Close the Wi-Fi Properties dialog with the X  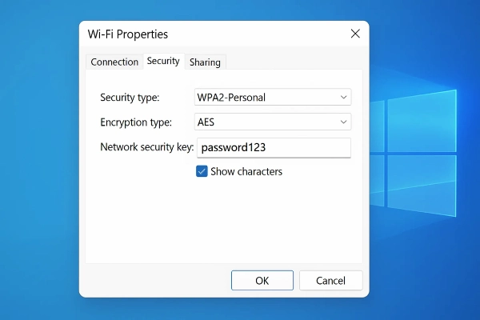point(355,34)
